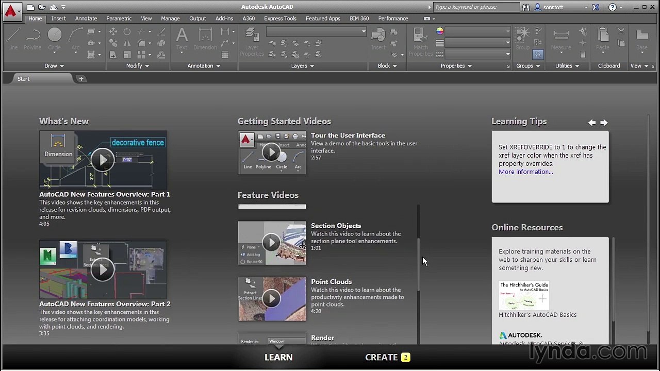Select the Dimension tool

[x=205, y=39]
